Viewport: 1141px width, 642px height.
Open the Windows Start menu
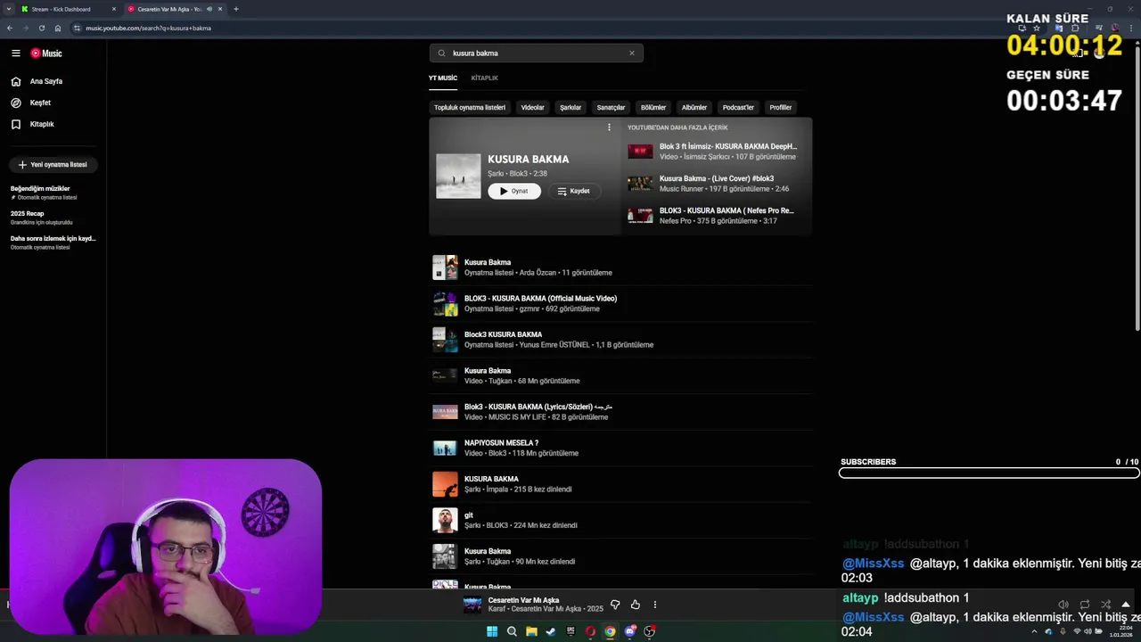(x=492, y=631)
